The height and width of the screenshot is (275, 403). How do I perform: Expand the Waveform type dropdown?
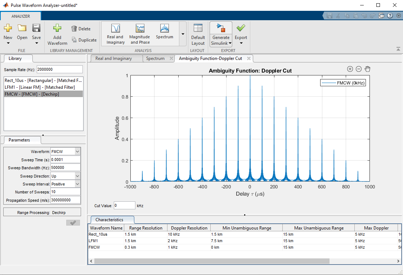click(77, 152)
